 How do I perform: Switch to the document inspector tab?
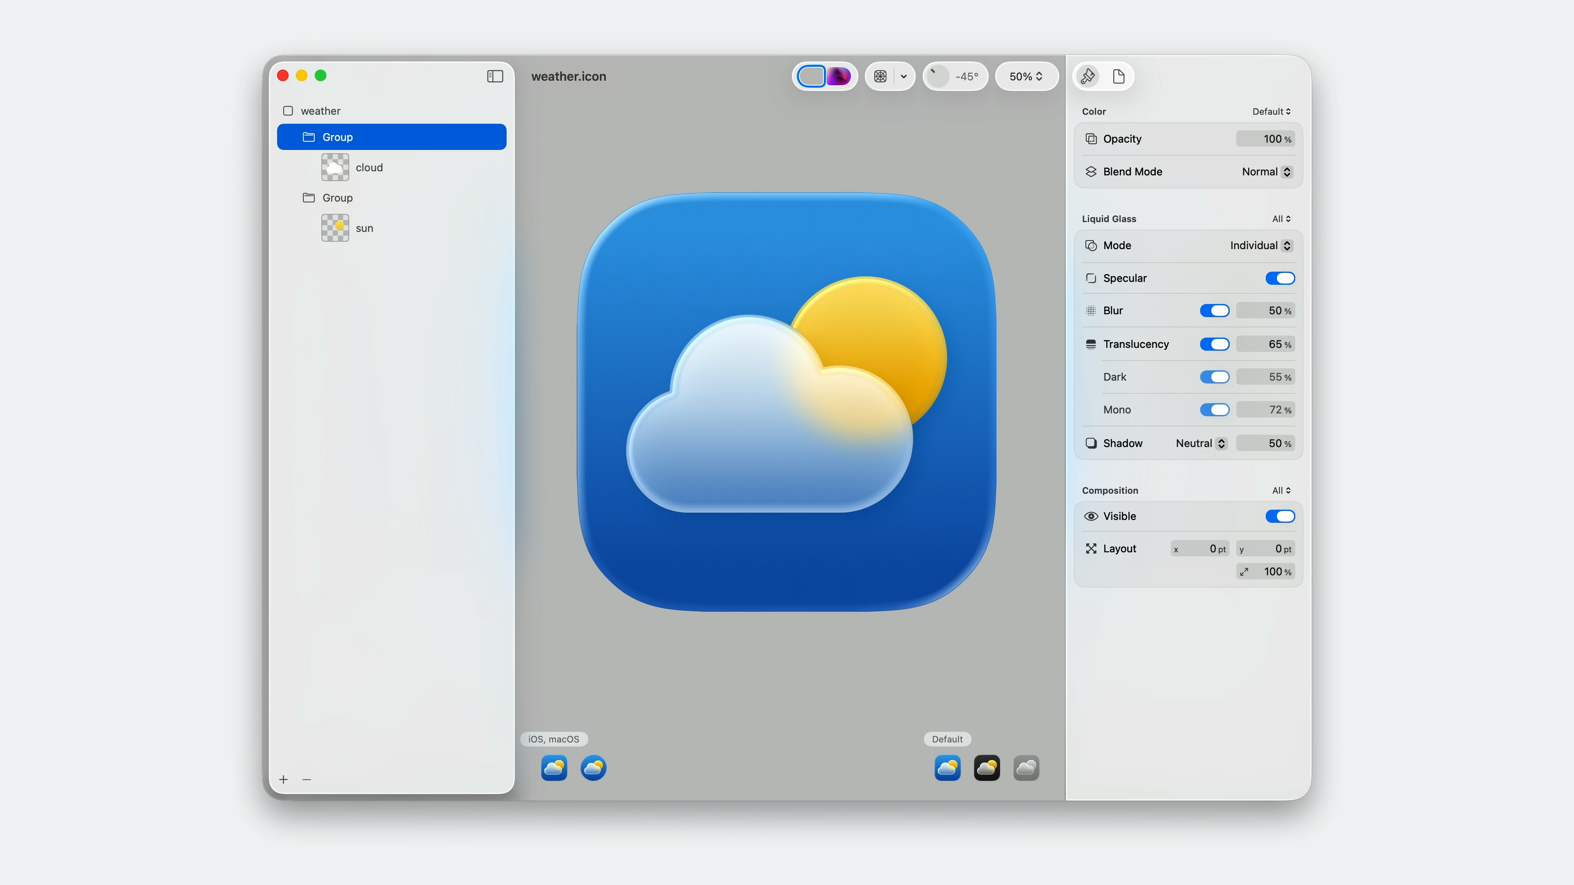tap(1119, 76)
